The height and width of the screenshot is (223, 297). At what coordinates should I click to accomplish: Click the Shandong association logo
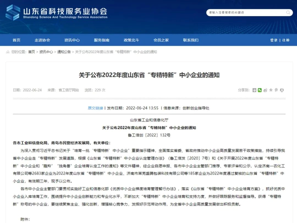(13, 13)
